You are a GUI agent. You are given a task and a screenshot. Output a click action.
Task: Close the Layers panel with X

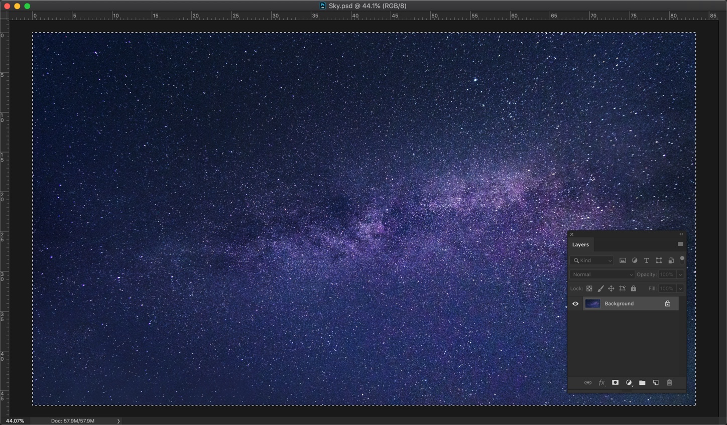(571, 234)
